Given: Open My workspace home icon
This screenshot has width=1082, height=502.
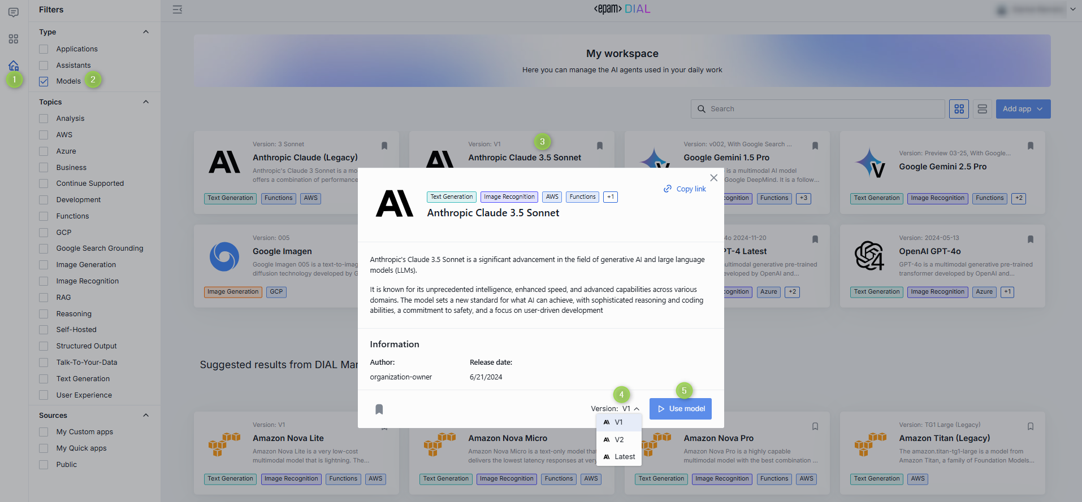Looking at the screenshot, I should pyautogui.click(x=14, y=66).
